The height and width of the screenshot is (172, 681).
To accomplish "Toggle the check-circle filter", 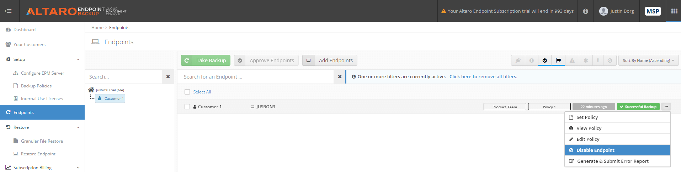I will pyautogui.click(x=545, y=61).
